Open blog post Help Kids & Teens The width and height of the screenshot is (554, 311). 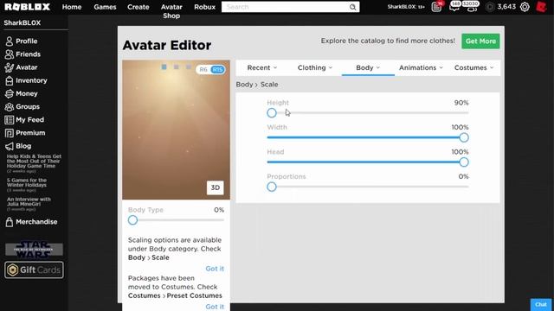coord(34,162)
